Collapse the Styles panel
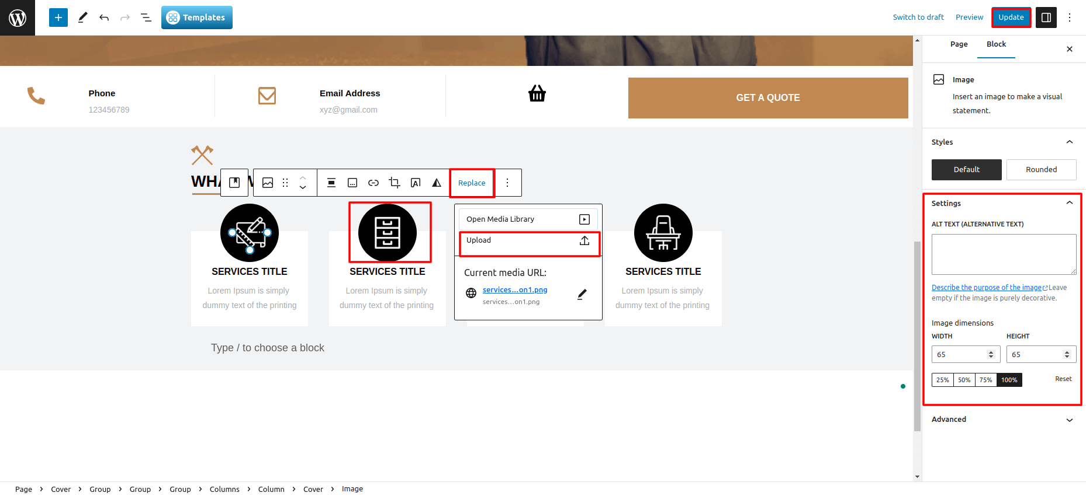This screenshot has height=496, width=1086. tap(1069, 142)
